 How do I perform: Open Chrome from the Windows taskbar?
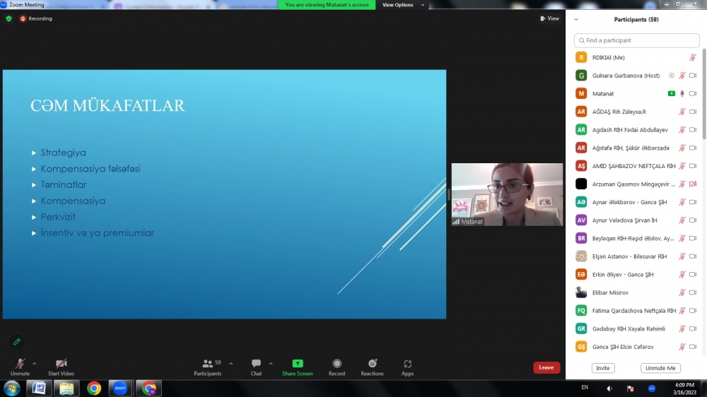click(94, 388)
